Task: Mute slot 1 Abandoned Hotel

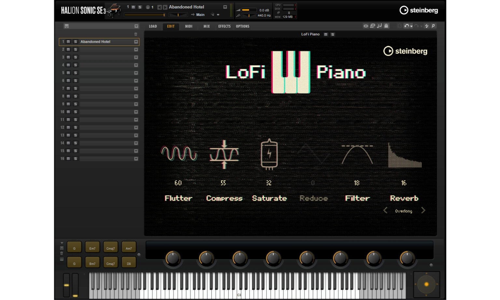Action: click(x=68, y=42)
